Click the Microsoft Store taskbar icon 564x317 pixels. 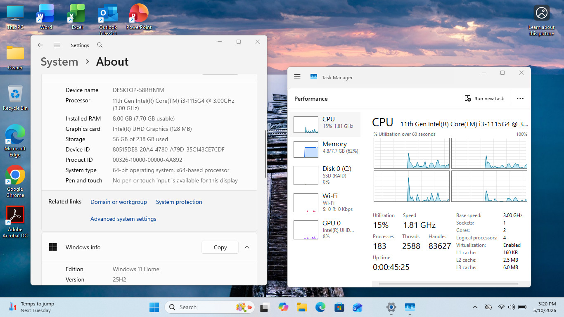pos(339,307)
